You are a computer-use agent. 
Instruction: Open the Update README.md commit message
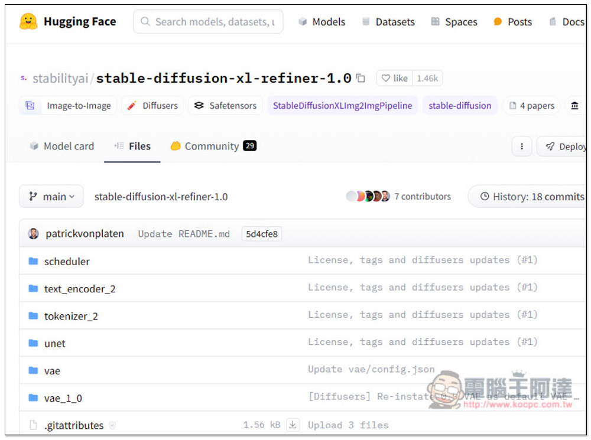point(184,234)
